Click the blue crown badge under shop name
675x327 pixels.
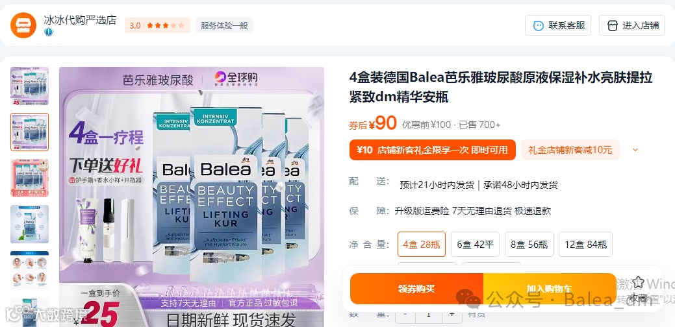(49, 32)
